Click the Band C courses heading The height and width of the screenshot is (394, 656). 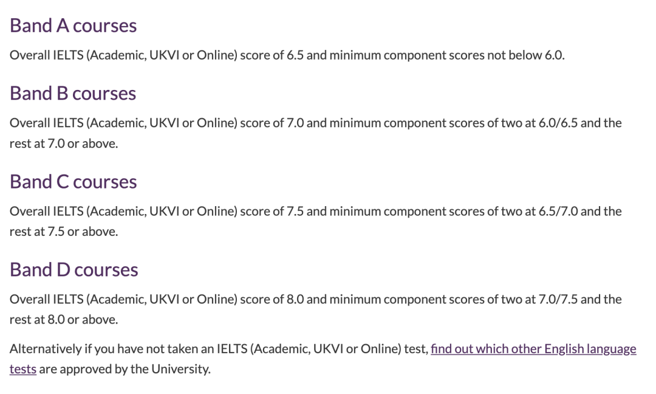[x=73, y=181]
